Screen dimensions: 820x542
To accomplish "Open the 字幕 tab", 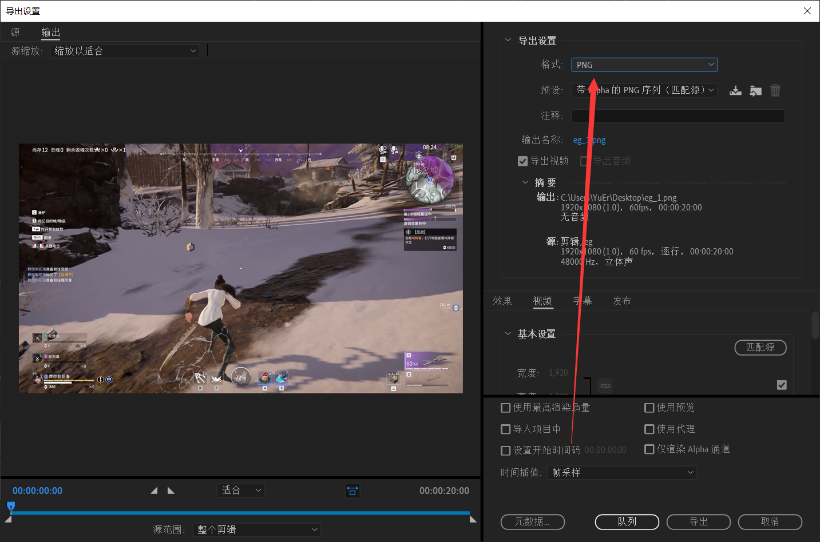I will [583, 301].
